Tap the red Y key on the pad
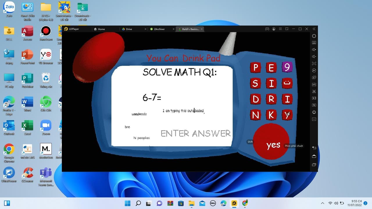Viewport: 372px width, 209px height. pos(287,115)
